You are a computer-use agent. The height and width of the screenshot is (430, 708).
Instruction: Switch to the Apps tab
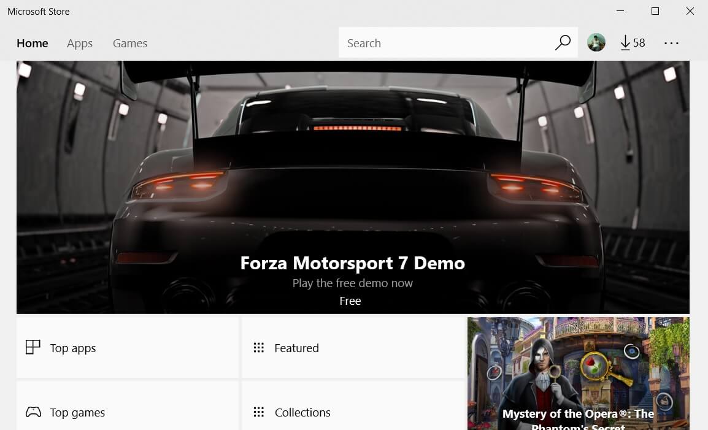(80, 44)
